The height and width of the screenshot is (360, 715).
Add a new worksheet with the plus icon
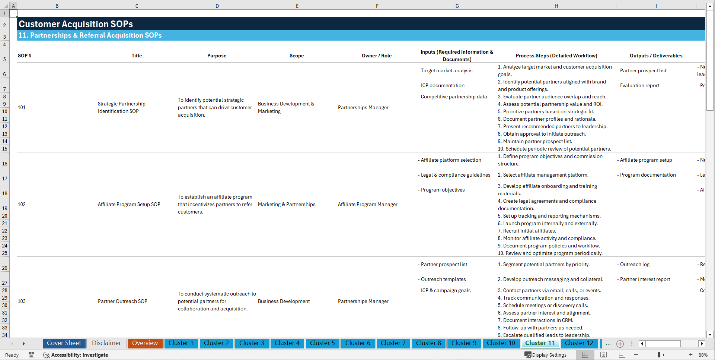coord(620,344)
